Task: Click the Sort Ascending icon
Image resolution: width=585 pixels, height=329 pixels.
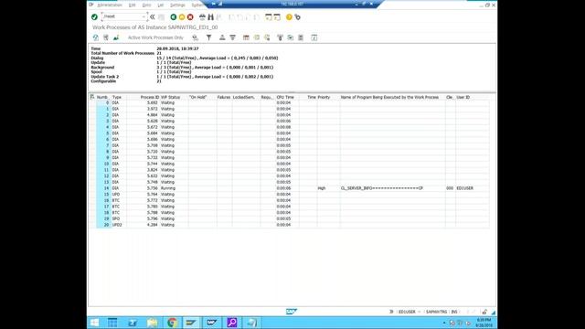Action: pyautogui.click(x=222, y=37)
